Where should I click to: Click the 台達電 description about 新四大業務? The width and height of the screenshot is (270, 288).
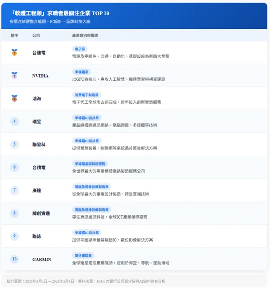(121, 56)
